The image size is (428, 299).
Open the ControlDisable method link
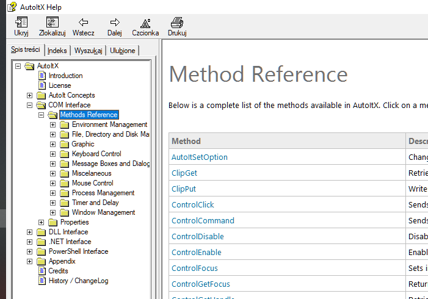198,236
